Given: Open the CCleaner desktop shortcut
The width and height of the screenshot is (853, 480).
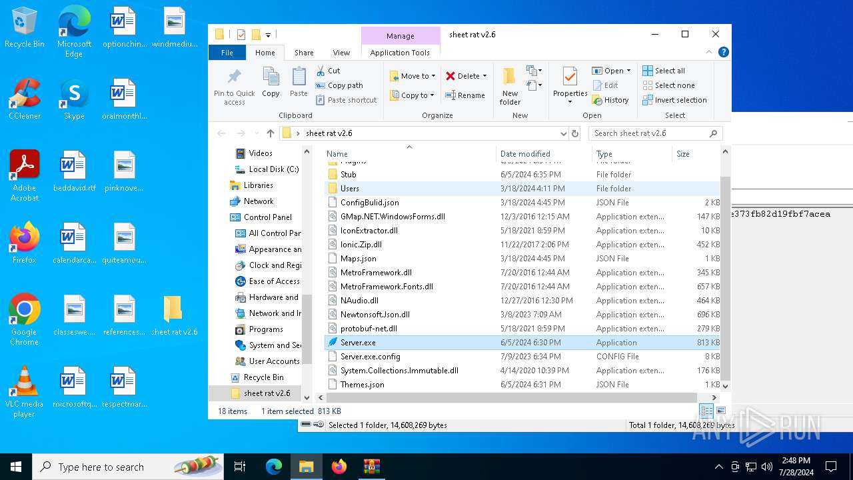Looking at the screenshot, I should pos(25,100).
